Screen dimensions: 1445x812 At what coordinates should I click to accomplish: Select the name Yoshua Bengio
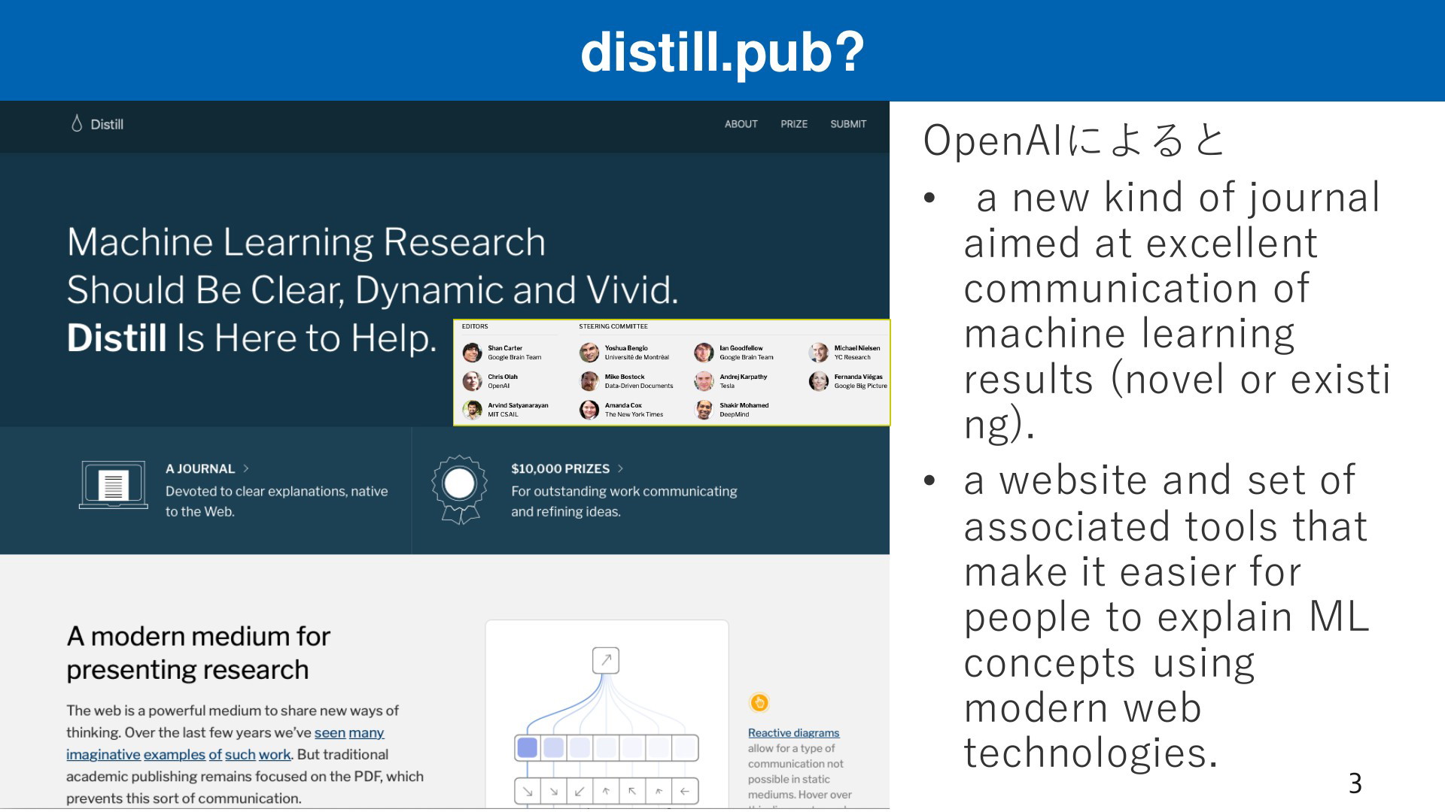(x=626, y=348)
